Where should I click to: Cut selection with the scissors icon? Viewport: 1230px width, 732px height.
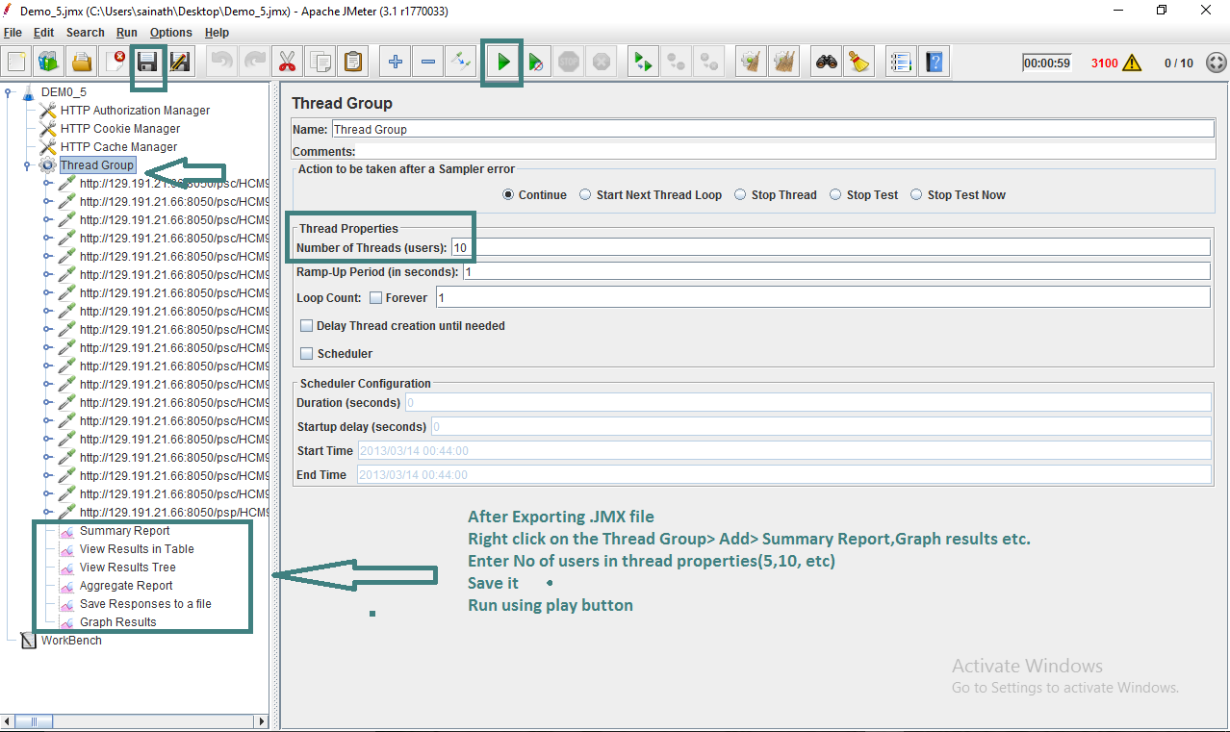(x=287, y=63)
